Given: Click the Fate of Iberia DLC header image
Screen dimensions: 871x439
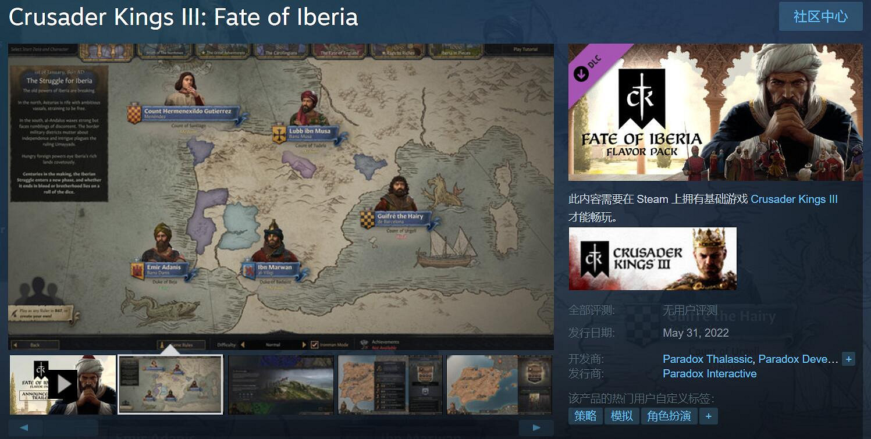Looking at the screenshot, I should click(716, 112).
